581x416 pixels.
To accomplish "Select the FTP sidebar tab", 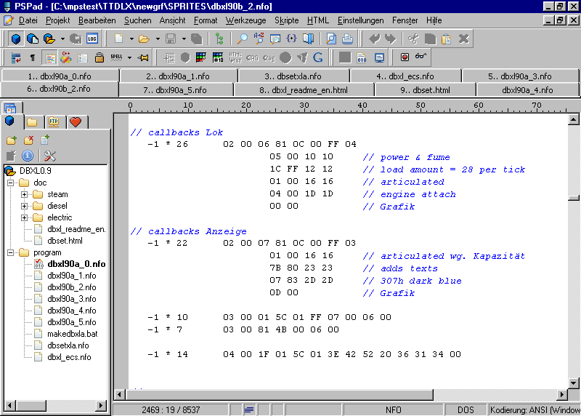I will click(54, 121).
